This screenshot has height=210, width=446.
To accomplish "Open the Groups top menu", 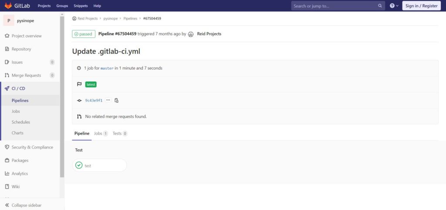I will point(62,6).
